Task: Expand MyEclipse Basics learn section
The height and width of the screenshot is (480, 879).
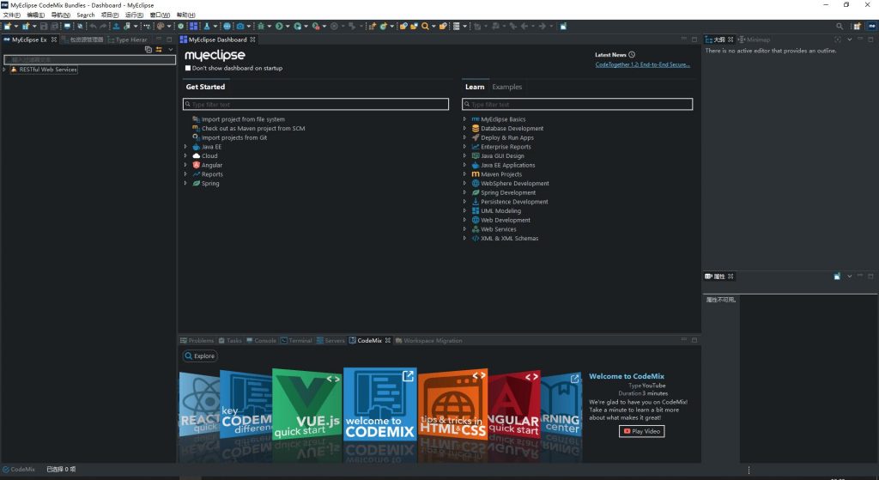Action: click(x=465, y=119)
